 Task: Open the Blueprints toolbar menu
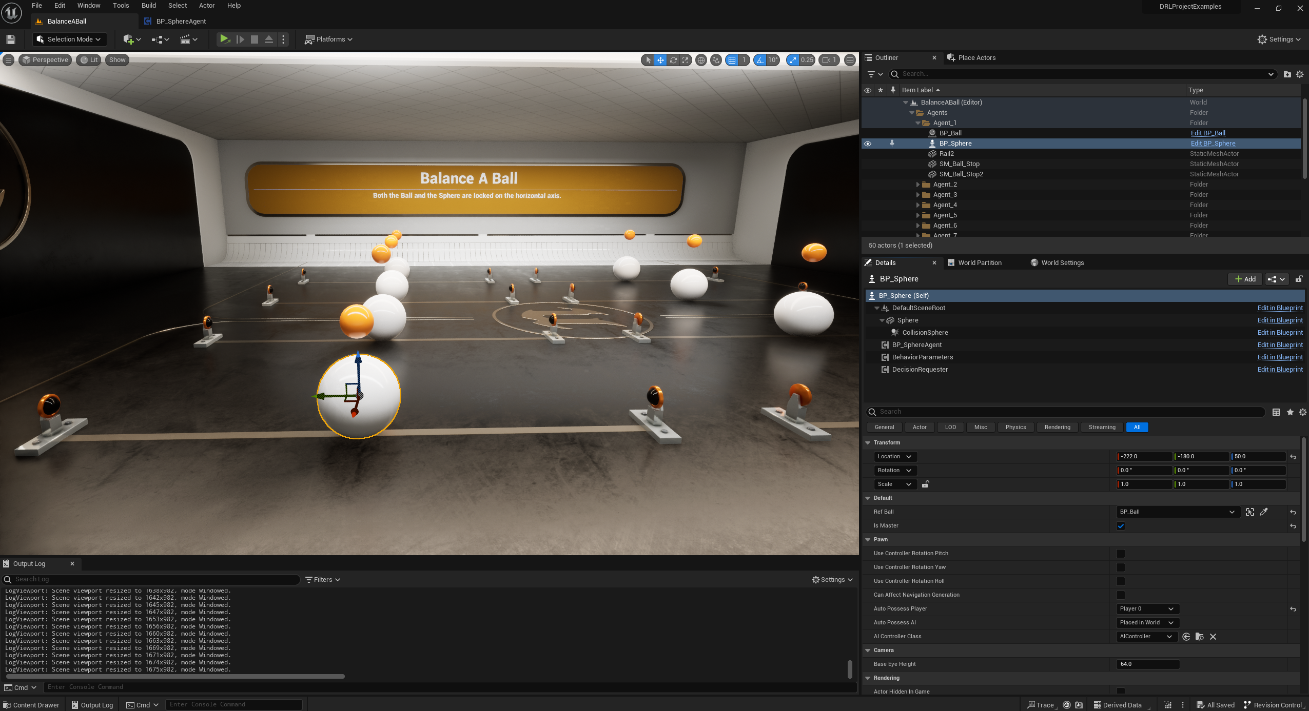point(160,39)
